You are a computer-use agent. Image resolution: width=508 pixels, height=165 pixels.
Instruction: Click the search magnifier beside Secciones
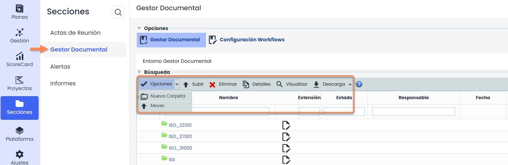click(118, 12)
